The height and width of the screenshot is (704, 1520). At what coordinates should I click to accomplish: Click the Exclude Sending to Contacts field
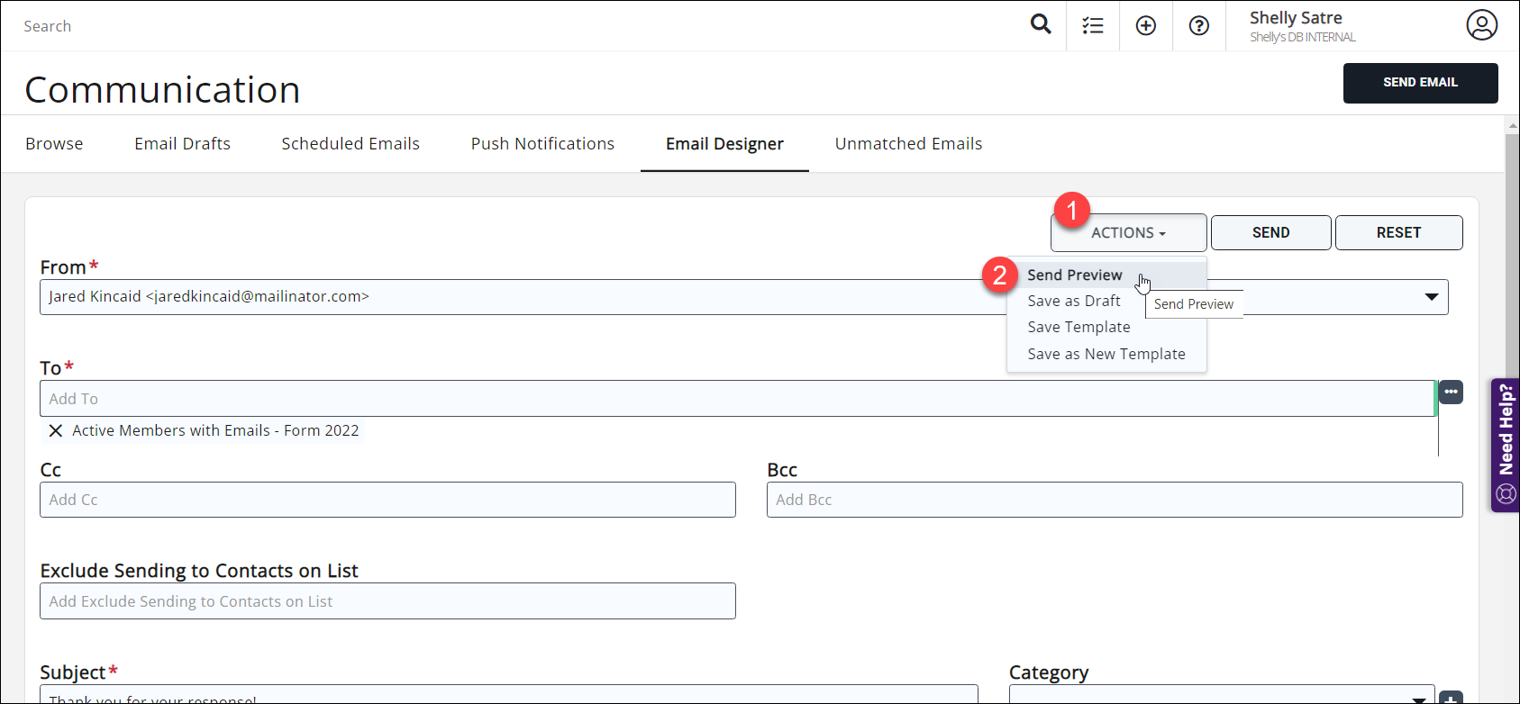point(387,601)
